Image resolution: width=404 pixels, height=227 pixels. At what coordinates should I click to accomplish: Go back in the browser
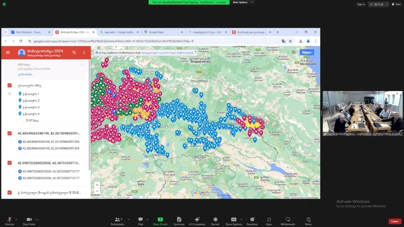pyautogui.click(x=6, y=41)
